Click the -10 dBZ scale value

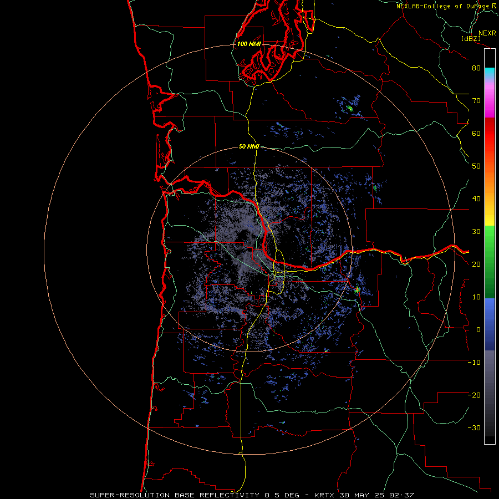click(x=474, y=363)
